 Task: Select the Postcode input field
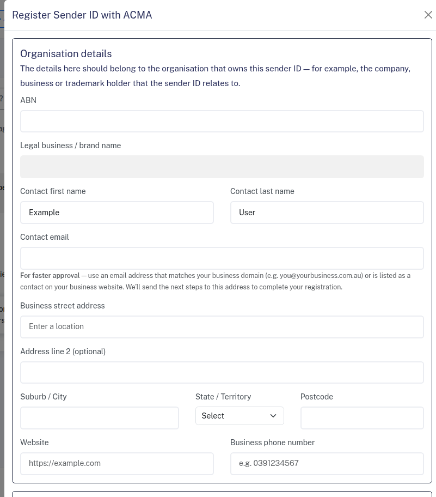pos(361,418)
